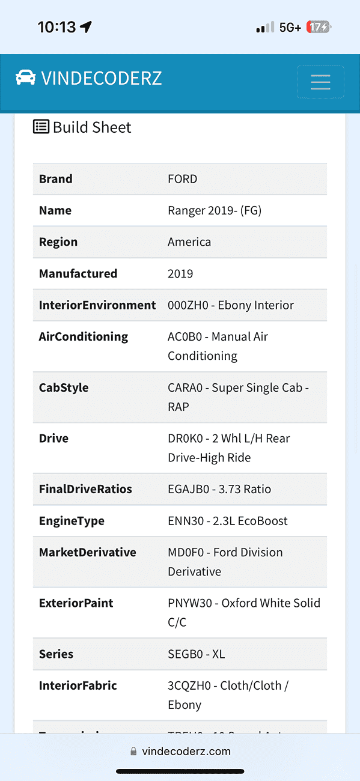Tap the location arrow in status bar
Image resolution: width=360 pixels, height=781 pixels.
[x=86, y=27]
